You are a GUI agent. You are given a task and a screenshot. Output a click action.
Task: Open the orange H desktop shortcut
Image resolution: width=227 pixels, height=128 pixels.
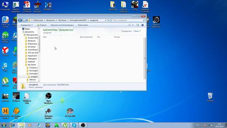[x=5, y=113]
